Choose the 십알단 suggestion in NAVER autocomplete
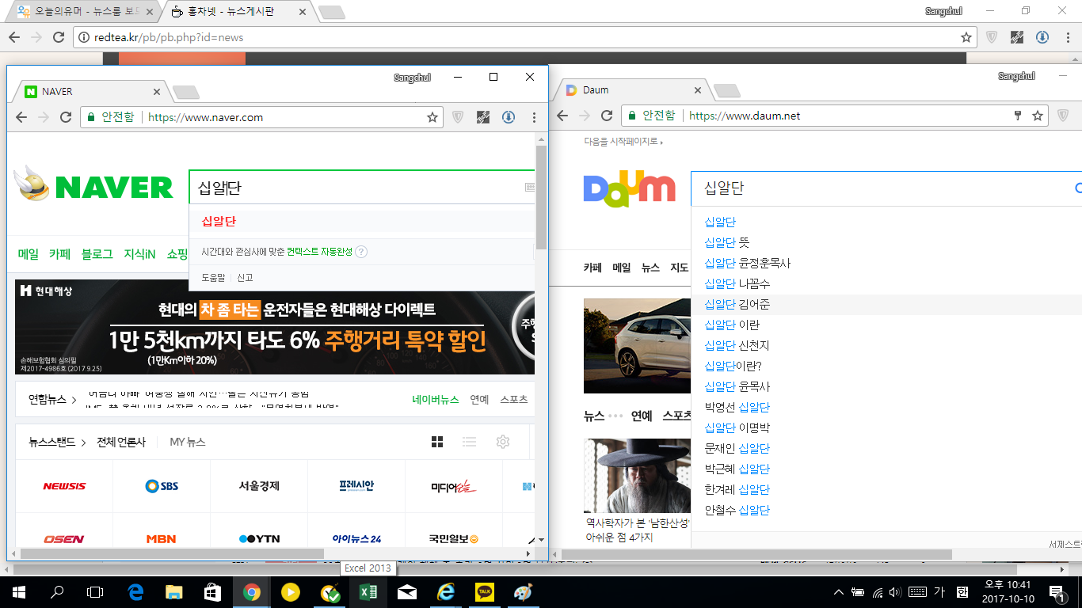This screenshot has height=608, width=1082. (219, 222)
